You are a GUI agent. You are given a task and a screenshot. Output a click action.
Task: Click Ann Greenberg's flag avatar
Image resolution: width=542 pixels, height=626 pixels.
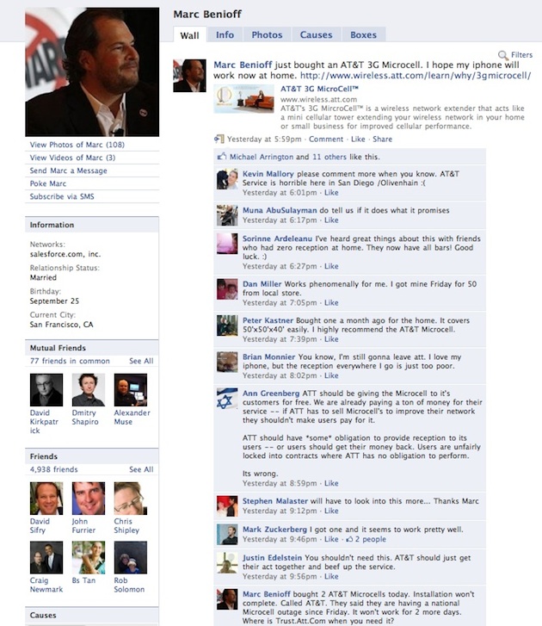(227, 399)
